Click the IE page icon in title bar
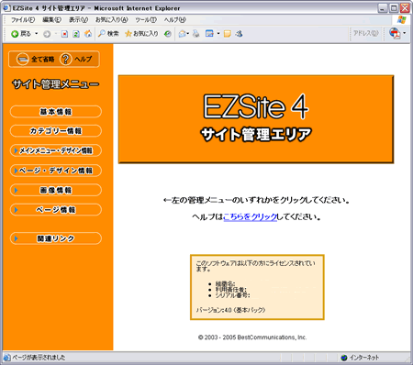 coord(7,8)
